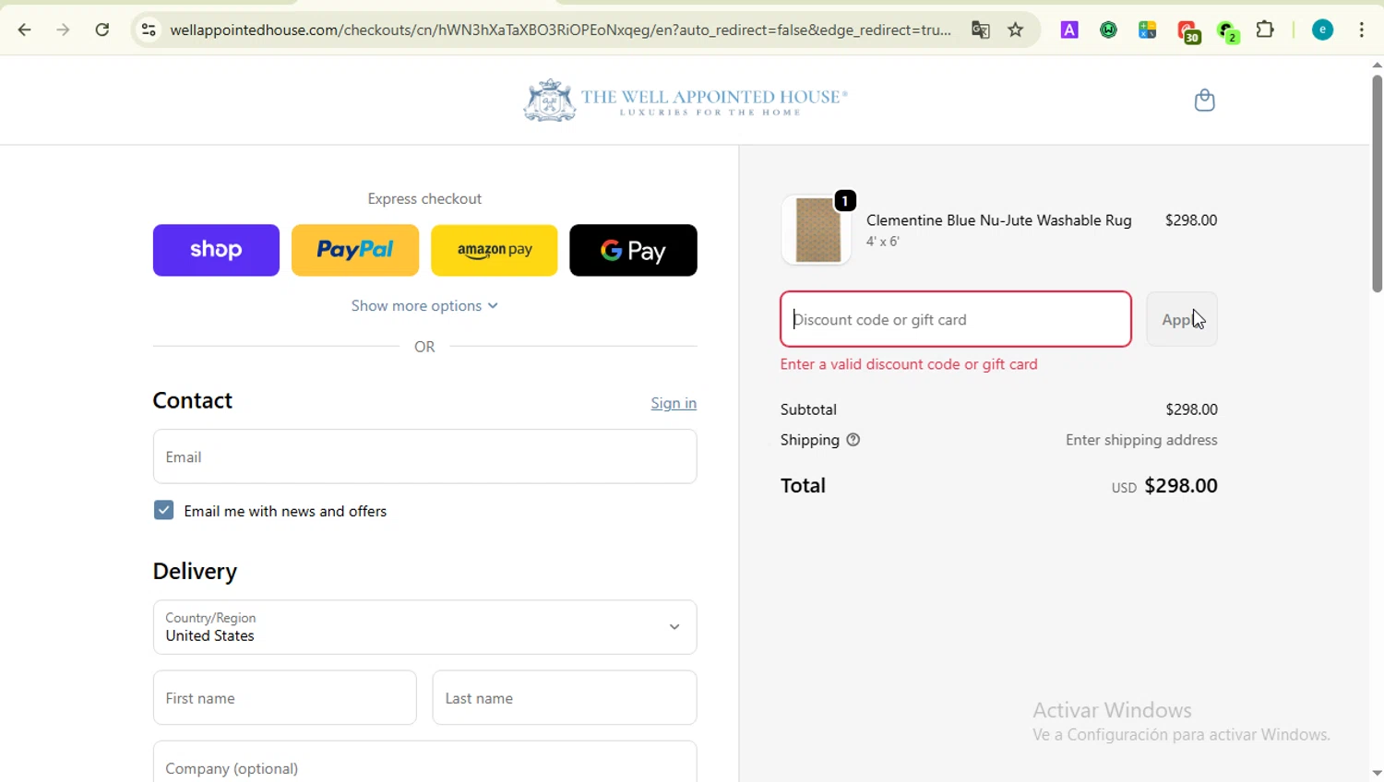Click the browser forward arrow
1384x782 pixels.
coord(63,30)
